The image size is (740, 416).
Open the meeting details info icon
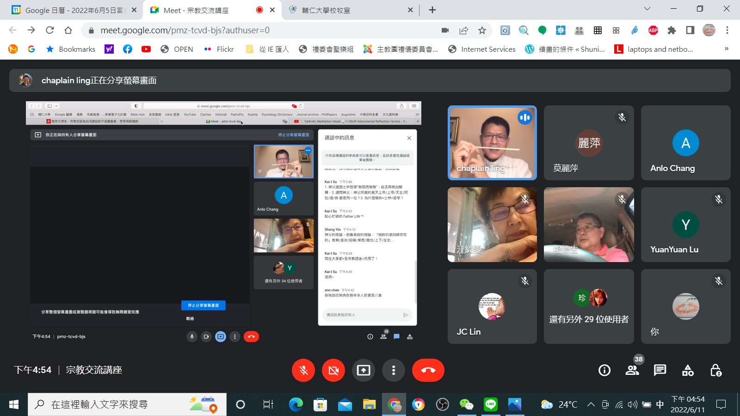click(x=604, y=370)
